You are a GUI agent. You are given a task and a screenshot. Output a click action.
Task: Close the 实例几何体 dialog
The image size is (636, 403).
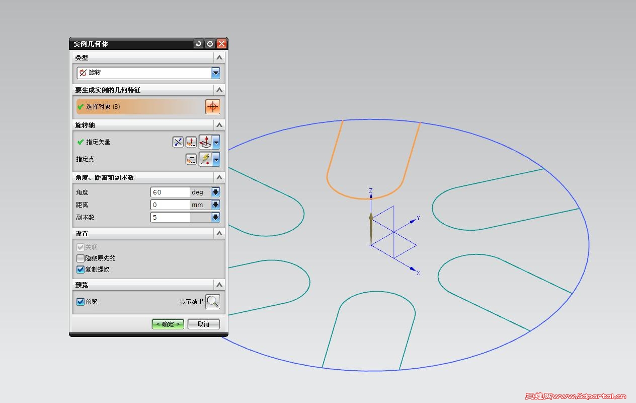click(x=221, y=44)
